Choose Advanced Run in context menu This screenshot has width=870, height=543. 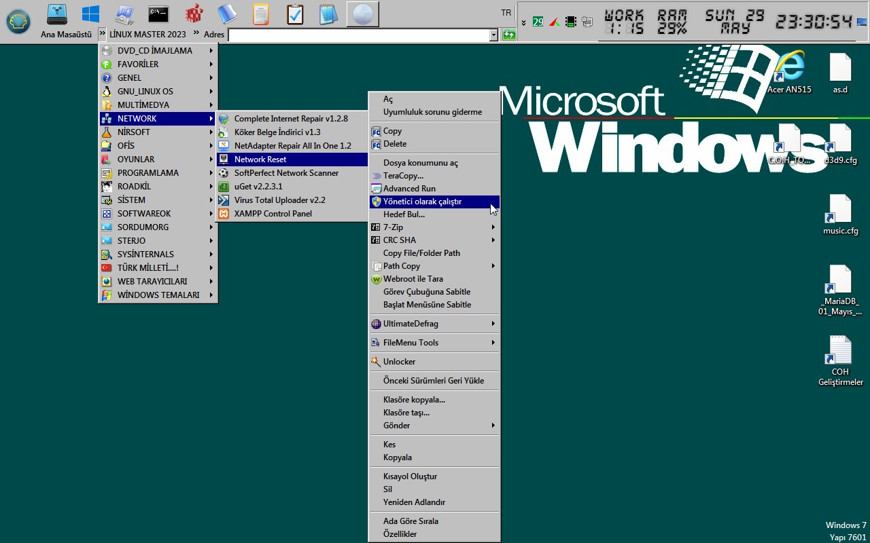pos(434,189)
